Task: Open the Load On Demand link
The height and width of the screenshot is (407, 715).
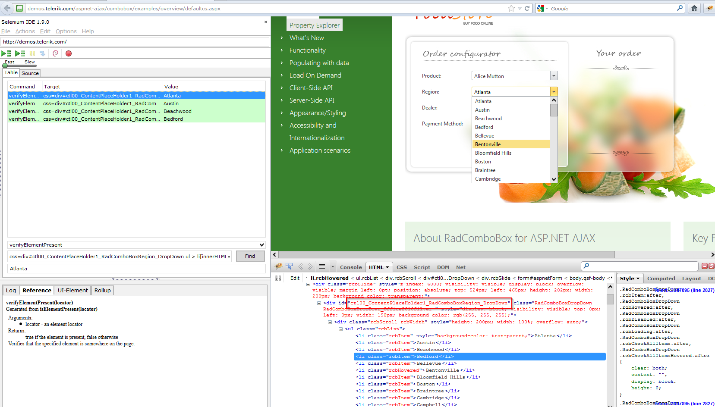Action: [x=315, y=75]
